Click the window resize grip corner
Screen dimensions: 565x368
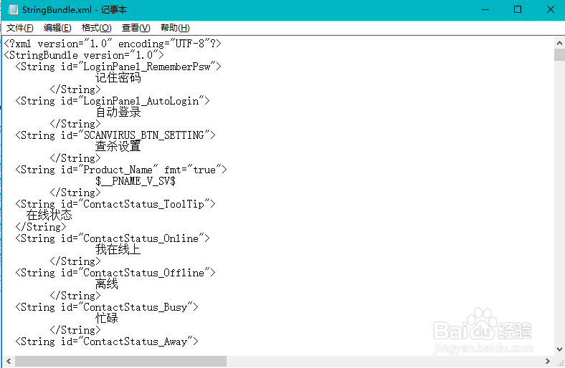click(x=560, y=362)
